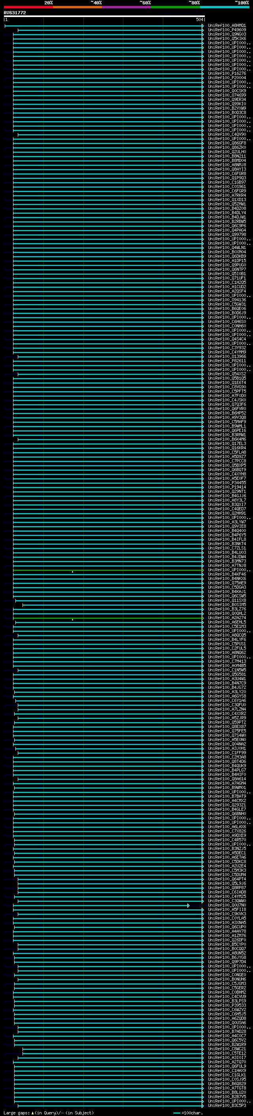
Task: Select the UniRef100_C1N5W5 label
Action: point(227,670)
